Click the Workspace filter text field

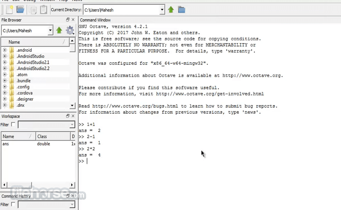(x=44, y=125)
